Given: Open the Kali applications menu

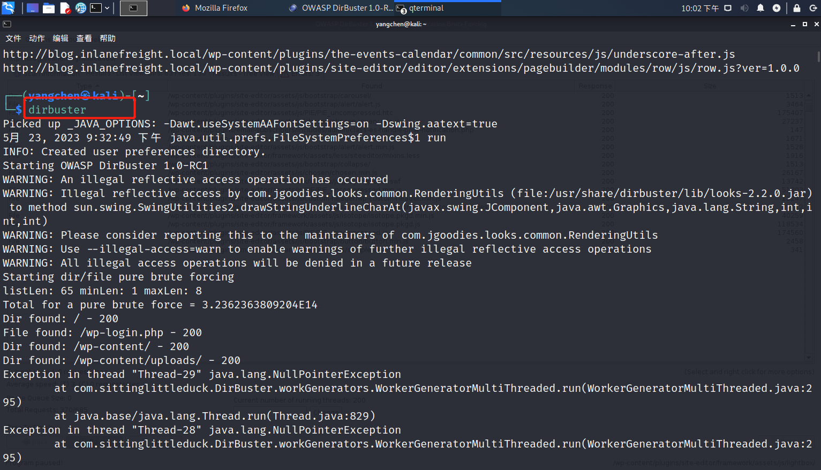Looking at the screenshot, I should [8, 8].
